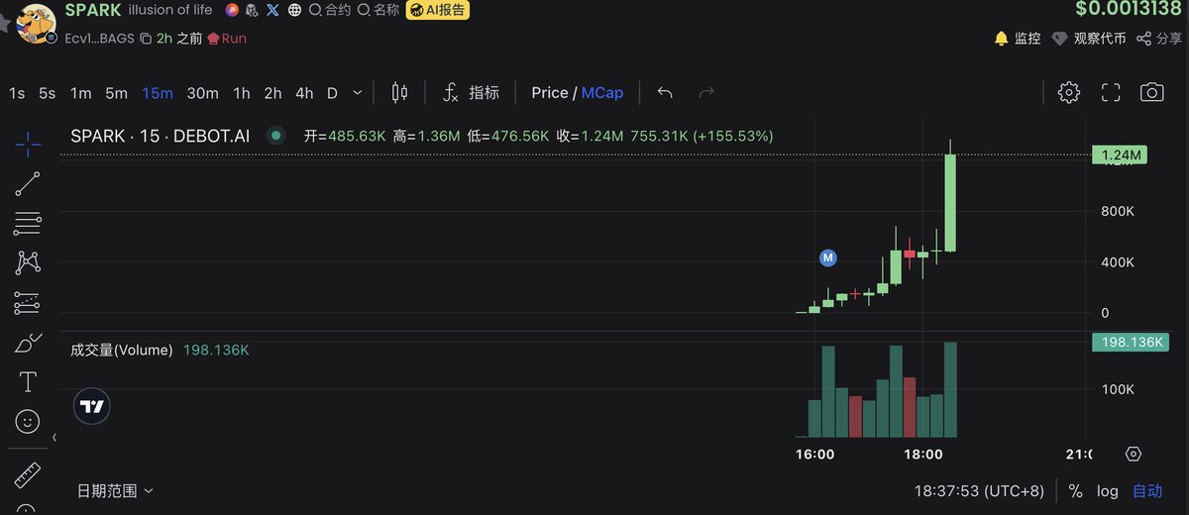Expand the more intervals dropdown arrow
The width and height of the screenshot is (1189, 515).
[x=358, y=93]
